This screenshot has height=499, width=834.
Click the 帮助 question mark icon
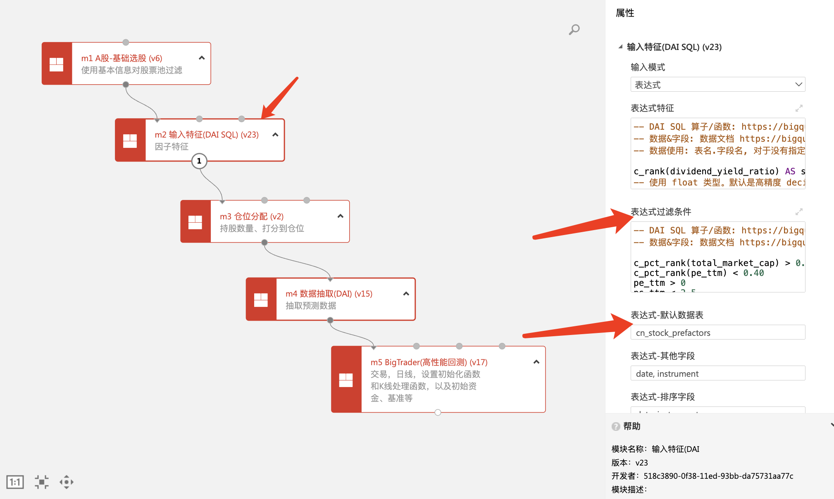point(616,426)
